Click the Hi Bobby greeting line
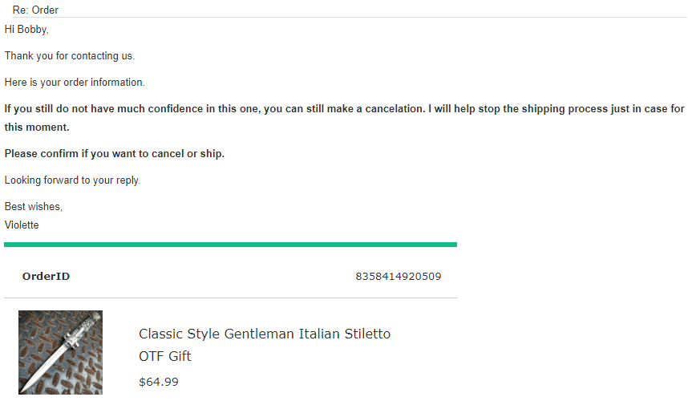The height and width of the screenshot is (401, 688). pyautogui.click(x=26, y=30)
